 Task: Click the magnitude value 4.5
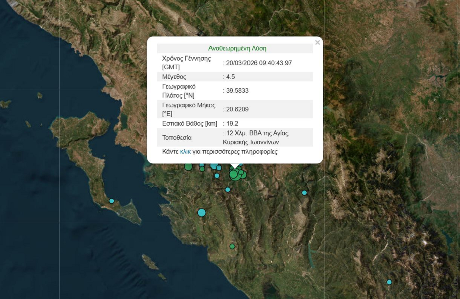pos(230,77)
